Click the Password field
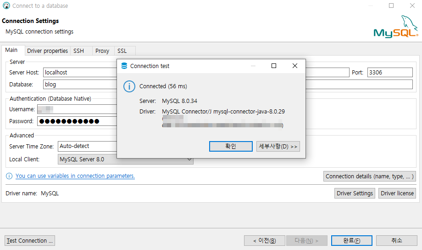This screenshot has width=422, height=250. click(x=77, y=121)
